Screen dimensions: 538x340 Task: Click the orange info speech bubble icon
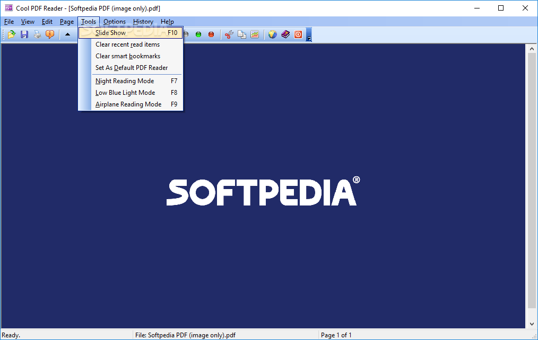(x=50, y=34)
